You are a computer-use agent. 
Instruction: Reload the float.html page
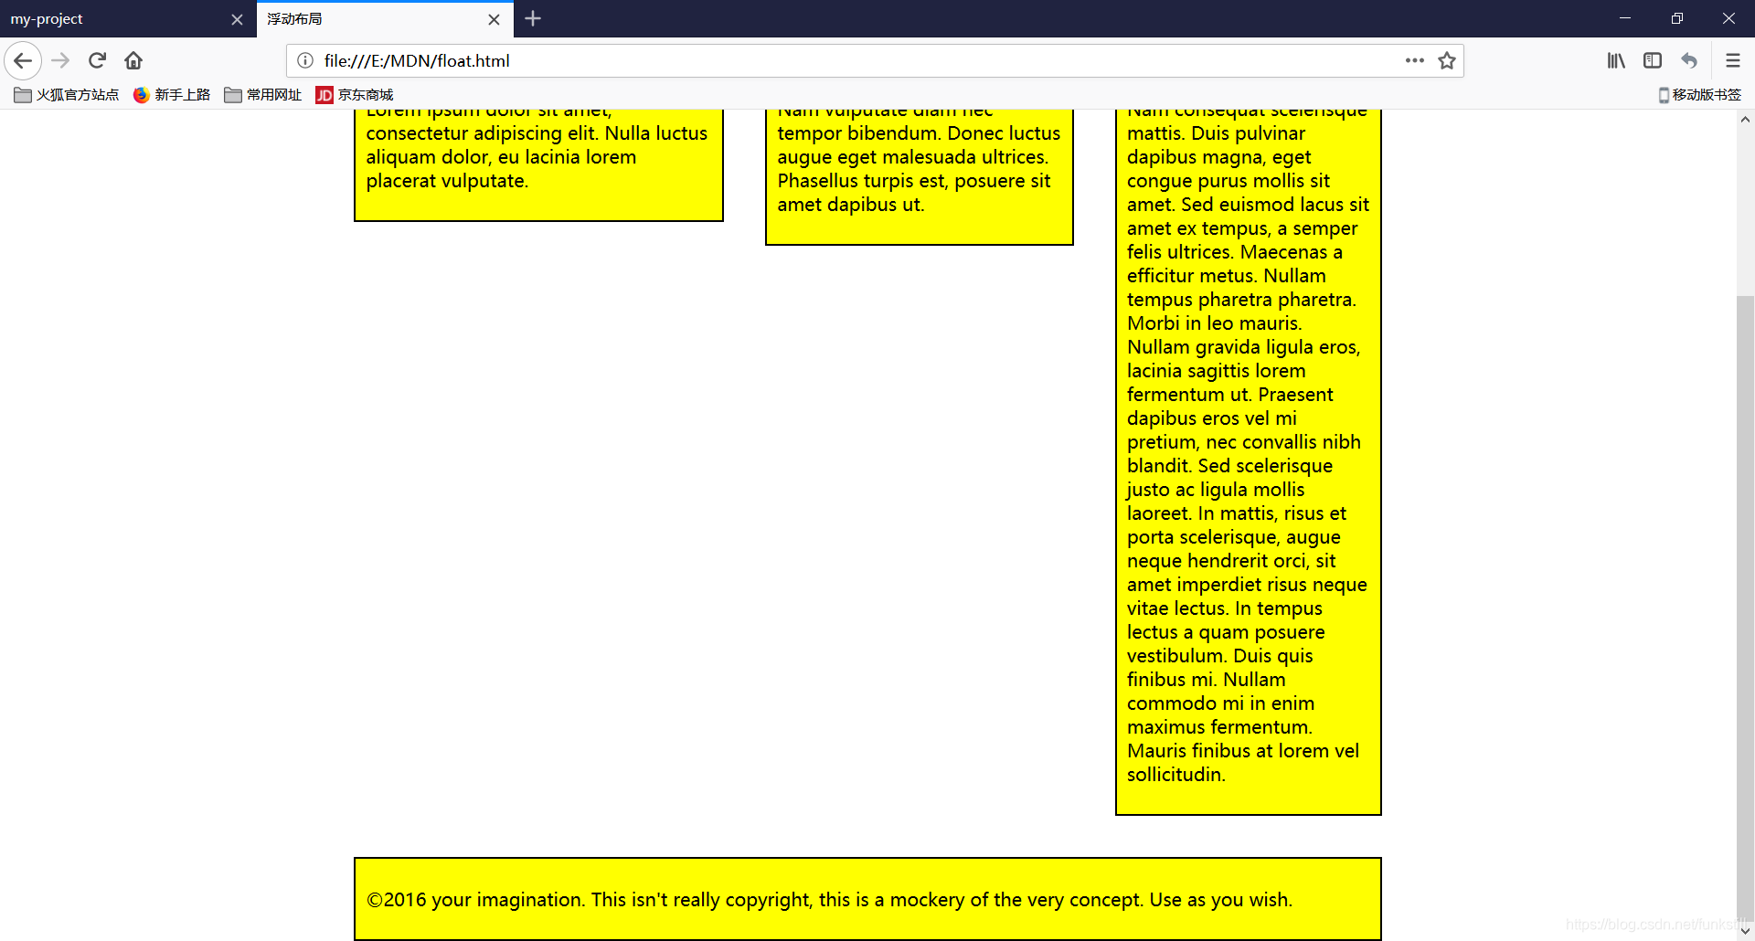(x=97, y=61)
